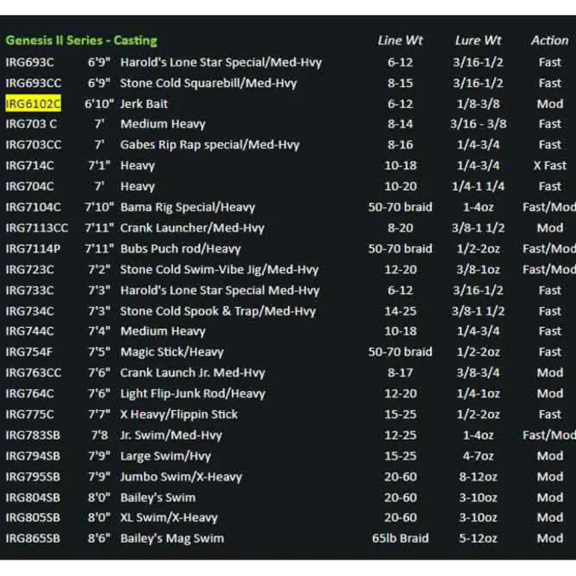Click Stone Cold Squarebill/Med-Hvy description
The height and width of the screenshot is (576, 576).
(208, 83)
